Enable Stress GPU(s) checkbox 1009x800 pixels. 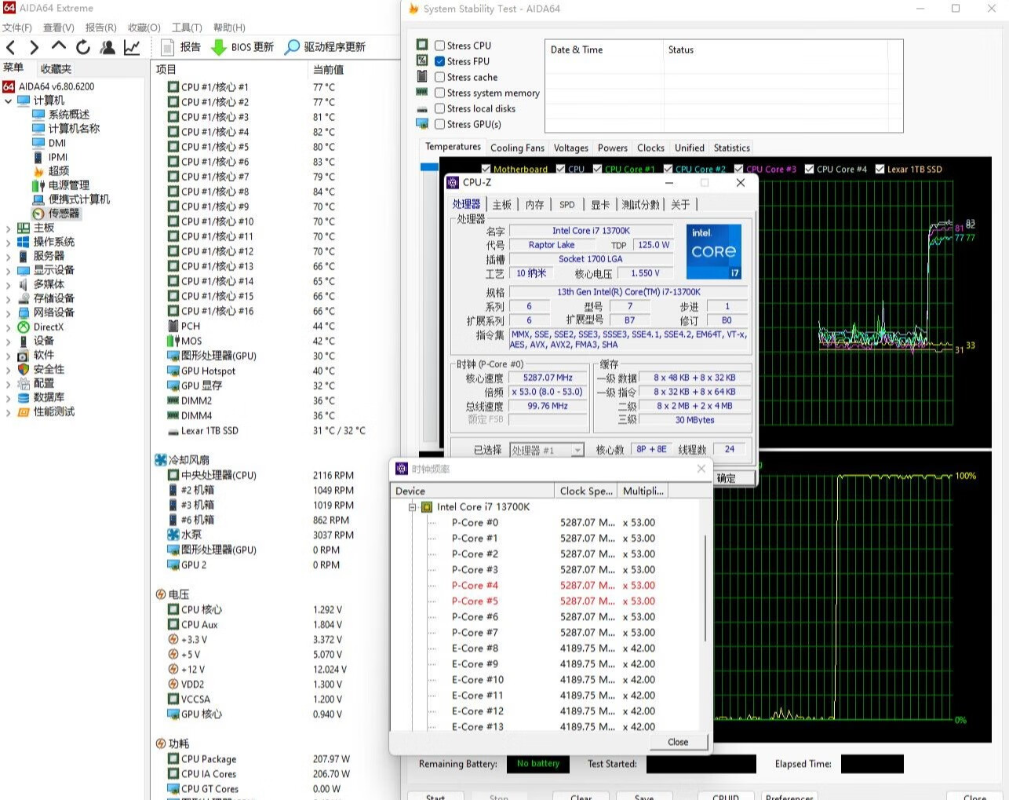[440, 124]
